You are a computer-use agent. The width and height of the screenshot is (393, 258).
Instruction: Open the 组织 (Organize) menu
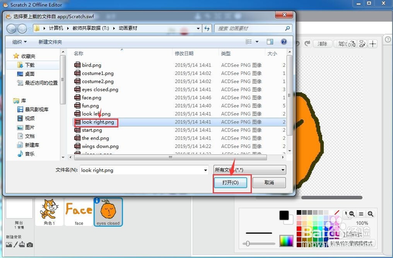coord(19,42)
